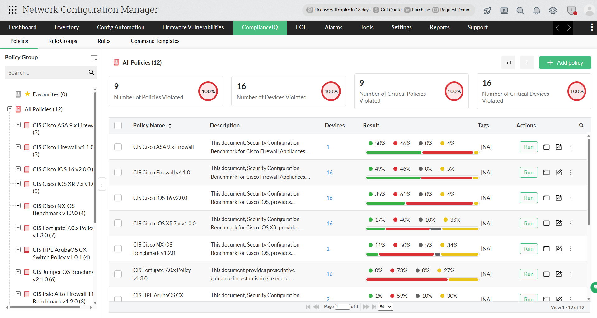Screen dimensions: 597x318
Task: Open the apps grid launcher icon
Action: (x=13, y=10)
